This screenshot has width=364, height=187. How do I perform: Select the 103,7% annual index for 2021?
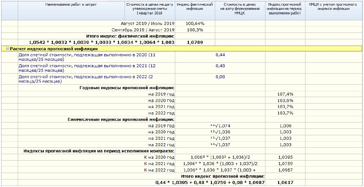[x=285, y=107]
